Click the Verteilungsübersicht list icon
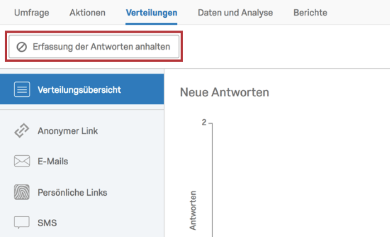Viewport: 390px width, 237px height. 22,89
